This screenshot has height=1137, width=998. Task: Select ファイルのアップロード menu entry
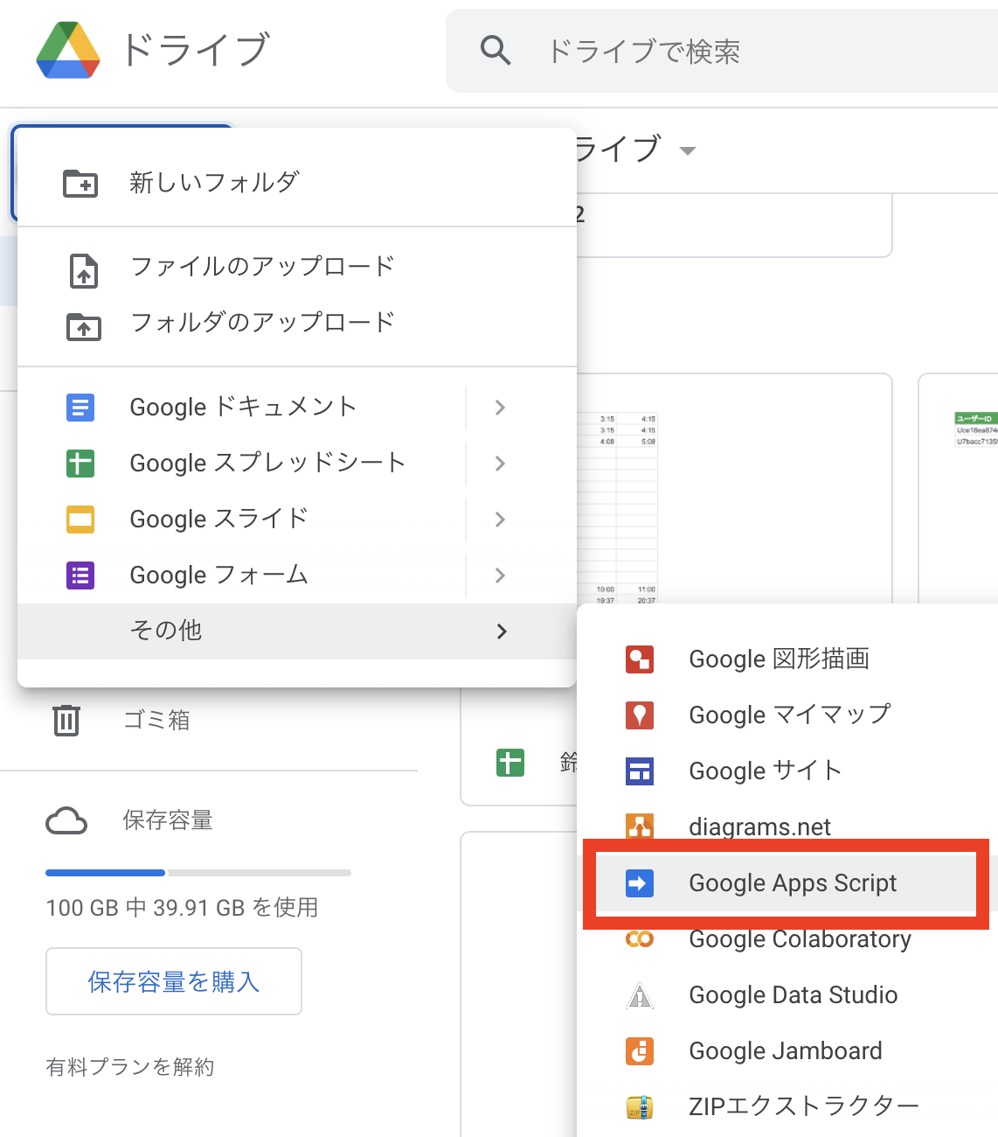coord(262,267)
